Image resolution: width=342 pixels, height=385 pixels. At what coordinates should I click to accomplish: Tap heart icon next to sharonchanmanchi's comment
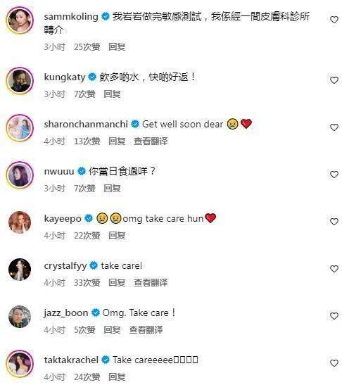click(334, 127)
